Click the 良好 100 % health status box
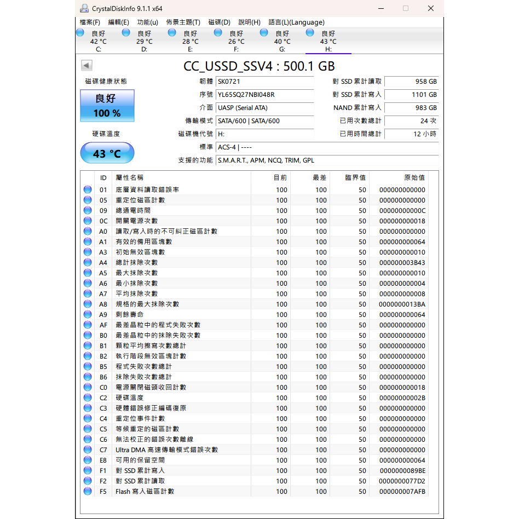Image resolution: width=519 pixels, height=519 pixels. [x=107, y=107]
